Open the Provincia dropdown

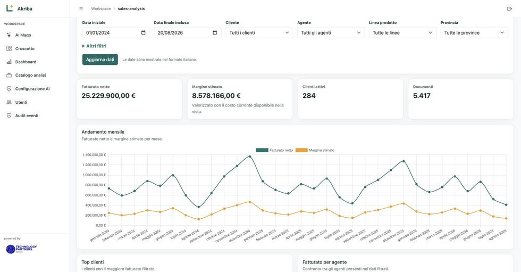tap(474, 32)
